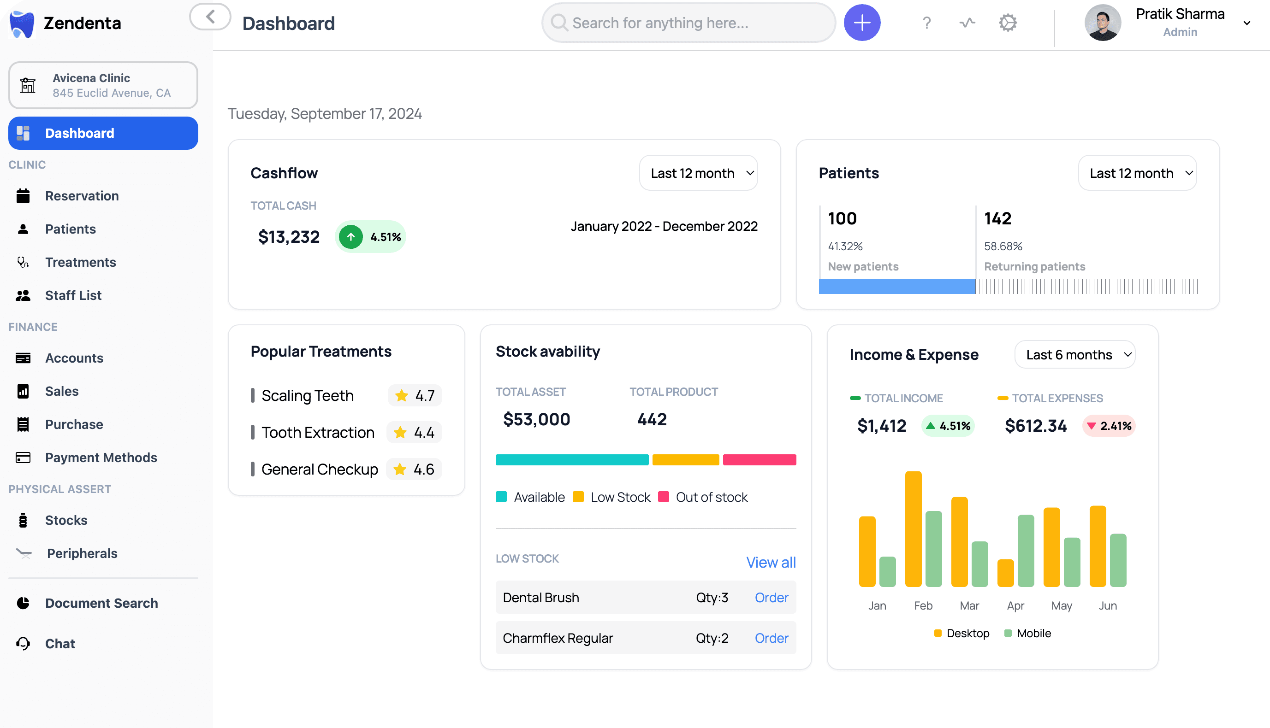The width and height of the screenshot is (1270, 728).
Task: Open the help question mark icon
Action: pyautogui.click(x=926, y=23)
